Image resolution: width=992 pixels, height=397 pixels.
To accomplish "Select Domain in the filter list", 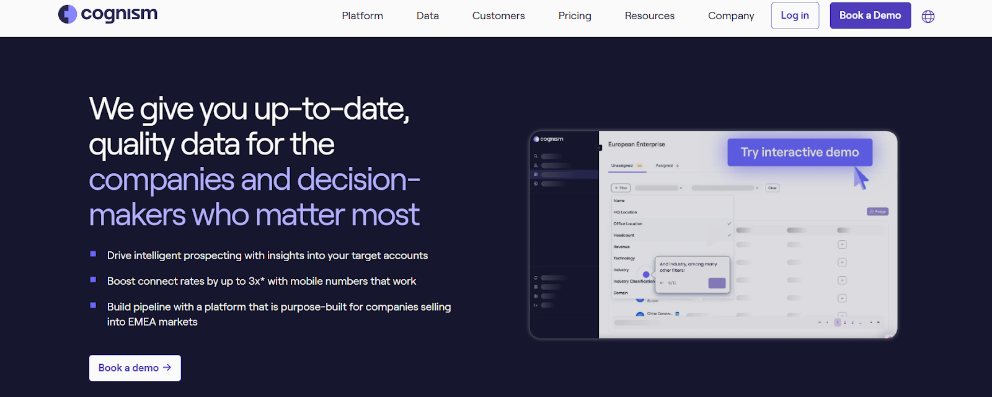I will pos(621,293).
